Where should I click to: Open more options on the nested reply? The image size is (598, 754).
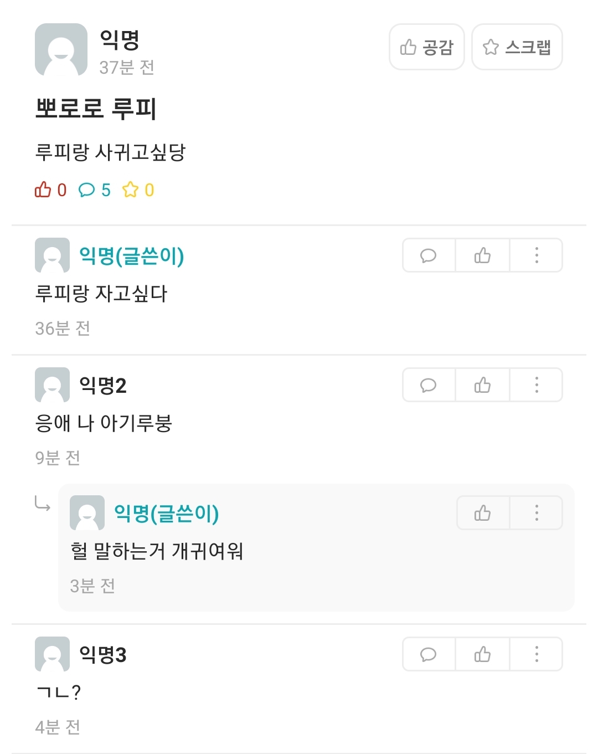coord(536,513)
